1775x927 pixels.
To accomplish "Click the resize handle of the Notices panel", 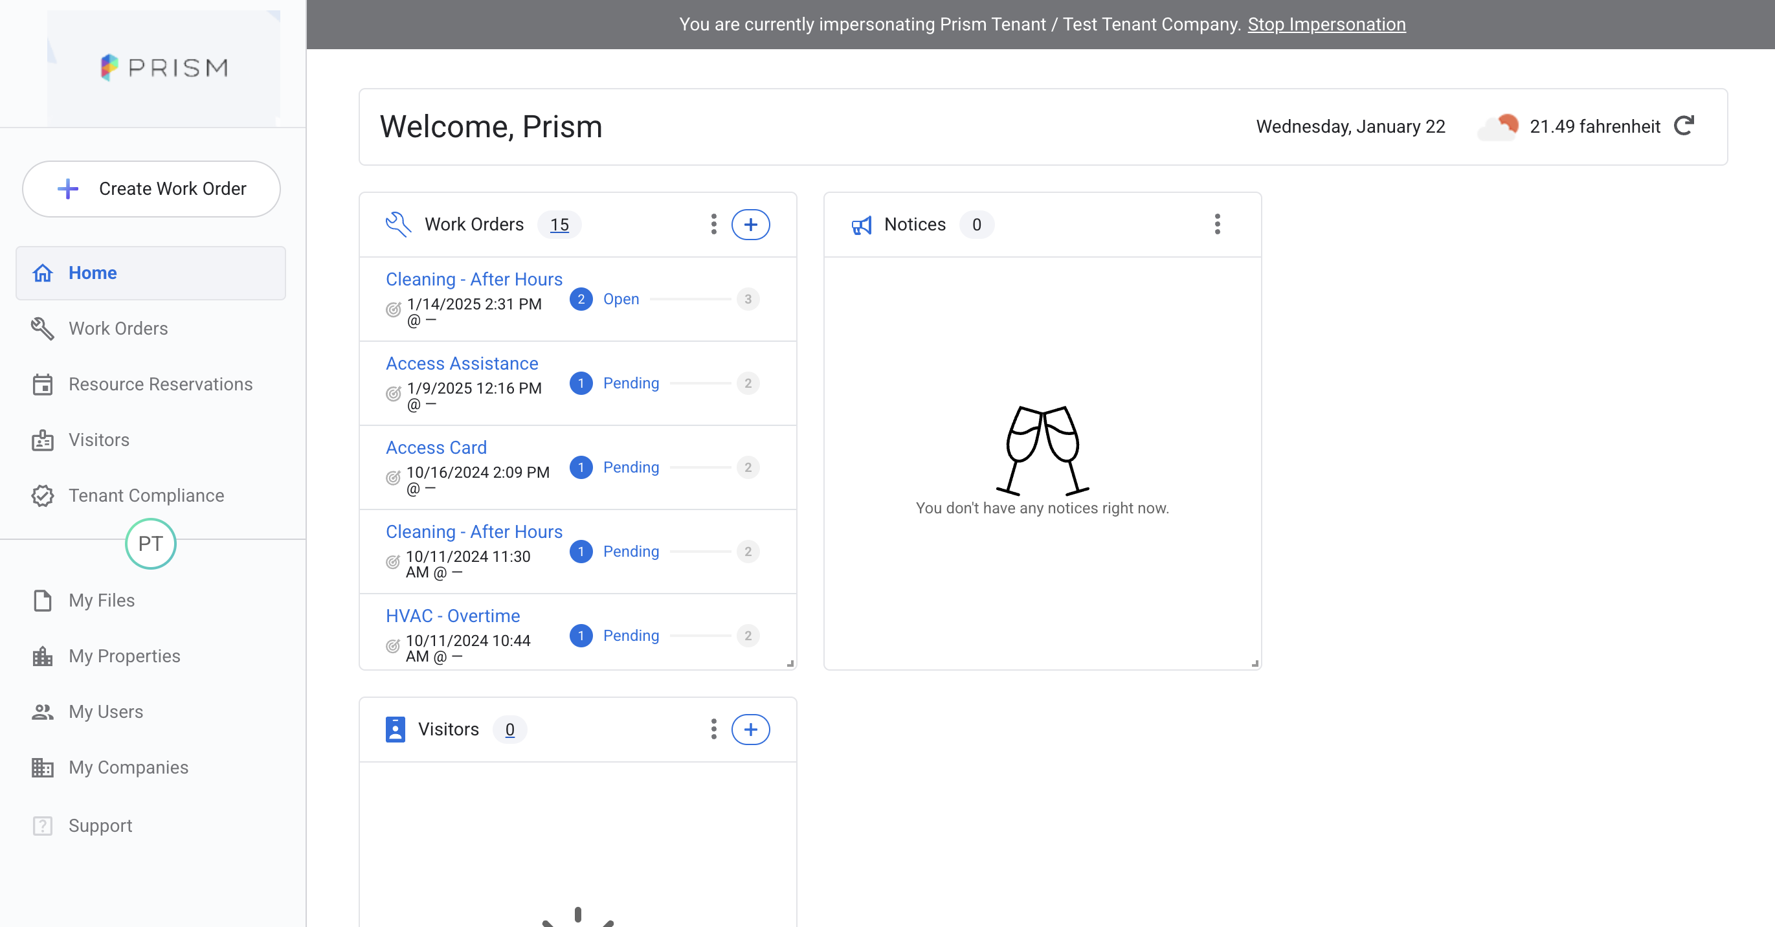I will pos(1255,663).
